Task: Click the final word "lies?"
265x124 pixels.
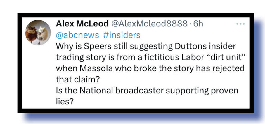Action: (64, 101)
